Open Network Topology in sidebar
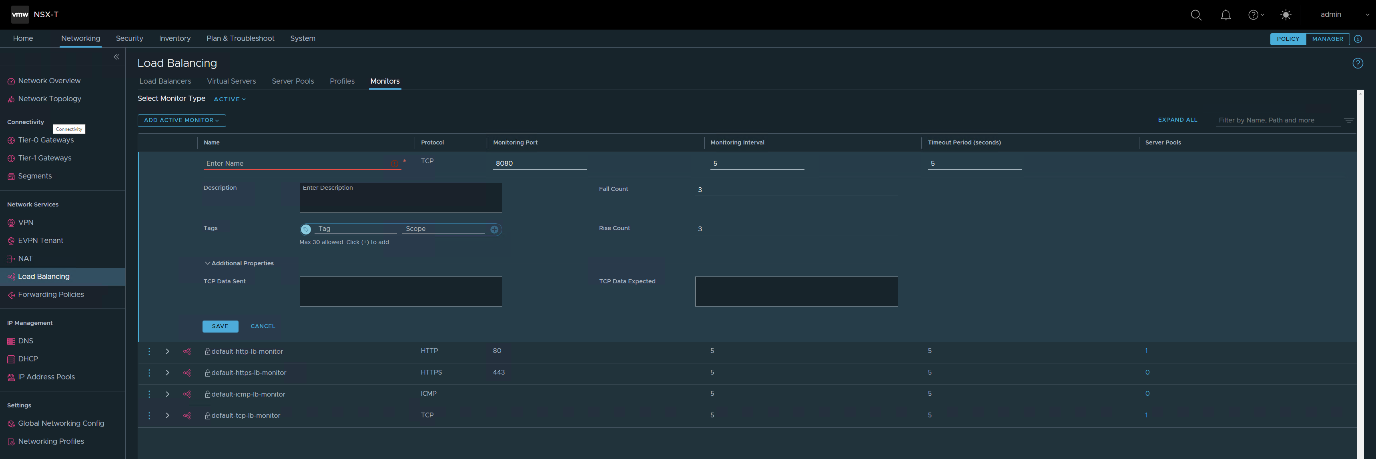 (50, 99)
